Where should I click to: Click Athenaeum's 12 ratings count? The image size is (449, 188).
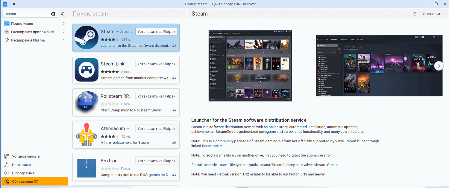pos(127,136)
